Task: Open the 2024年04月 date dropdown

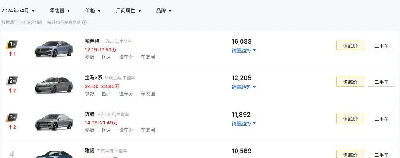Action: (18, 11)
